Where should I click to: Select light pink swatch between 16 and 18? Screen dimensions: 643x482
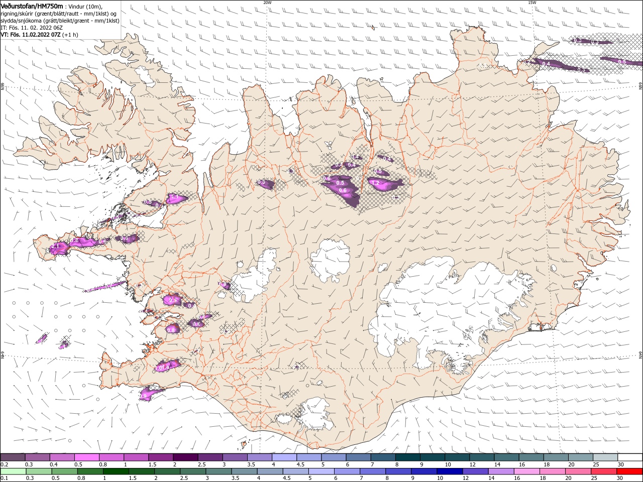click(526, 471)
